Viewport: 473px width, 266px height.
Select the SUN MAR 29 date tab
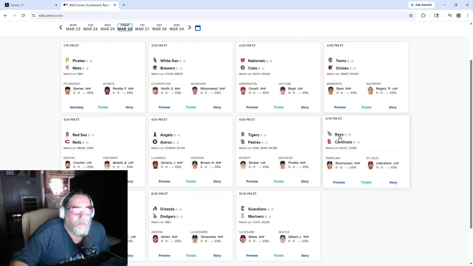coord(177,27)
